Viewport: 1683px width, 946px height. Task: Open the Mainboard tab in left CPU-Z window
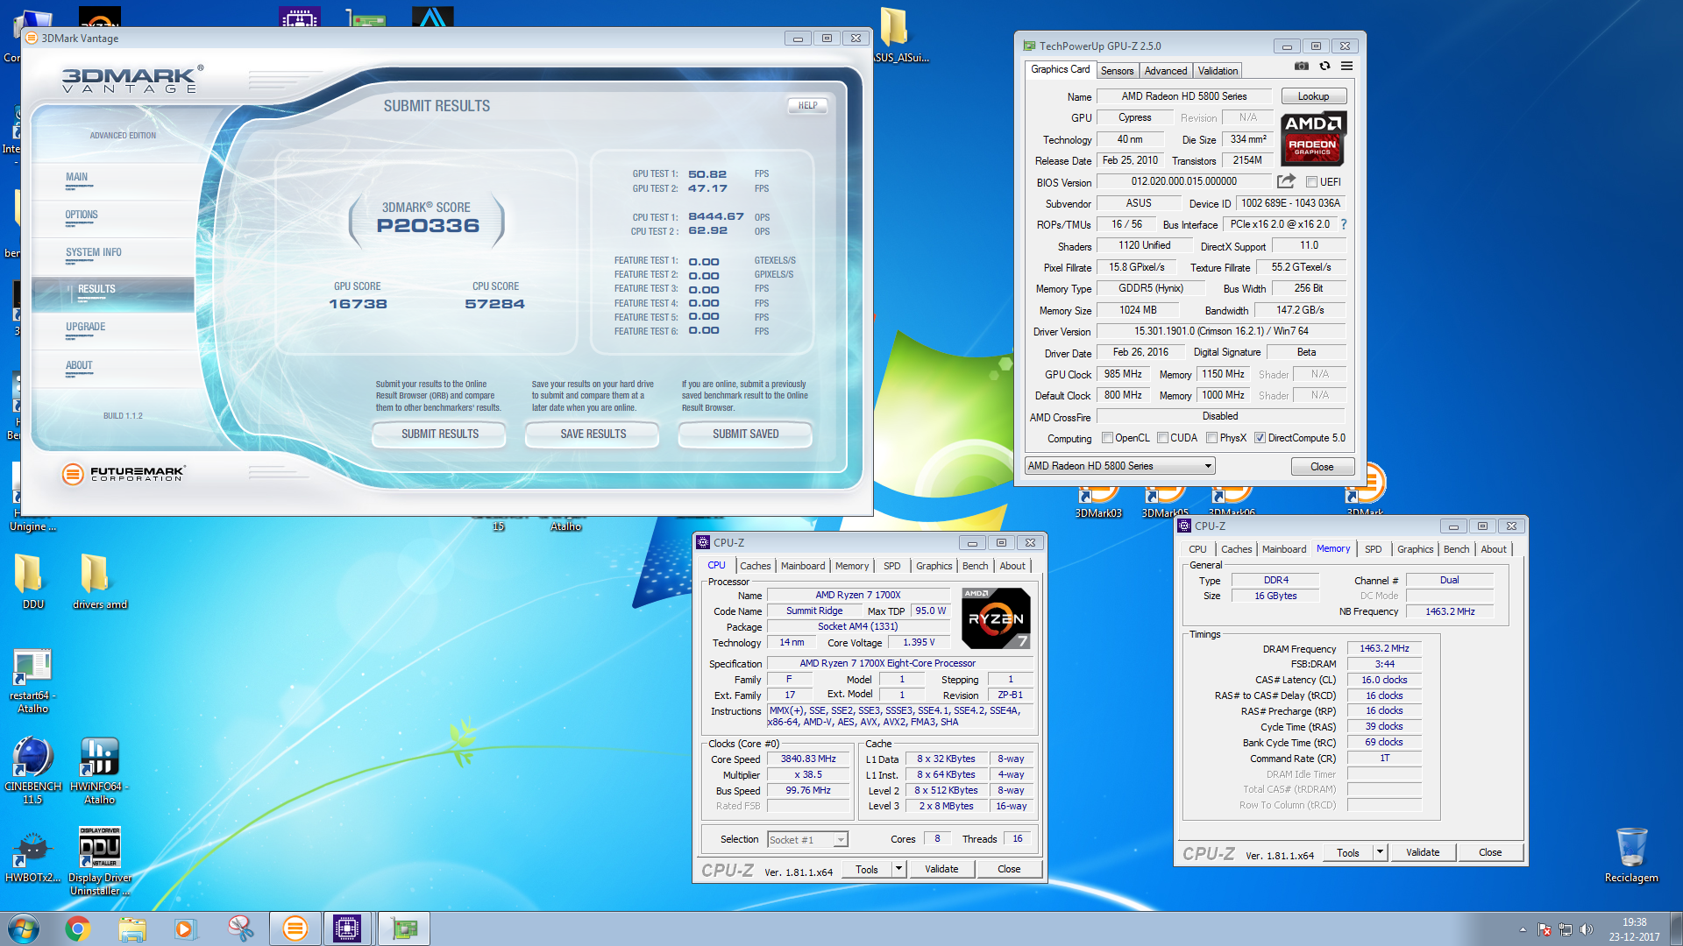tap(802, 566)
